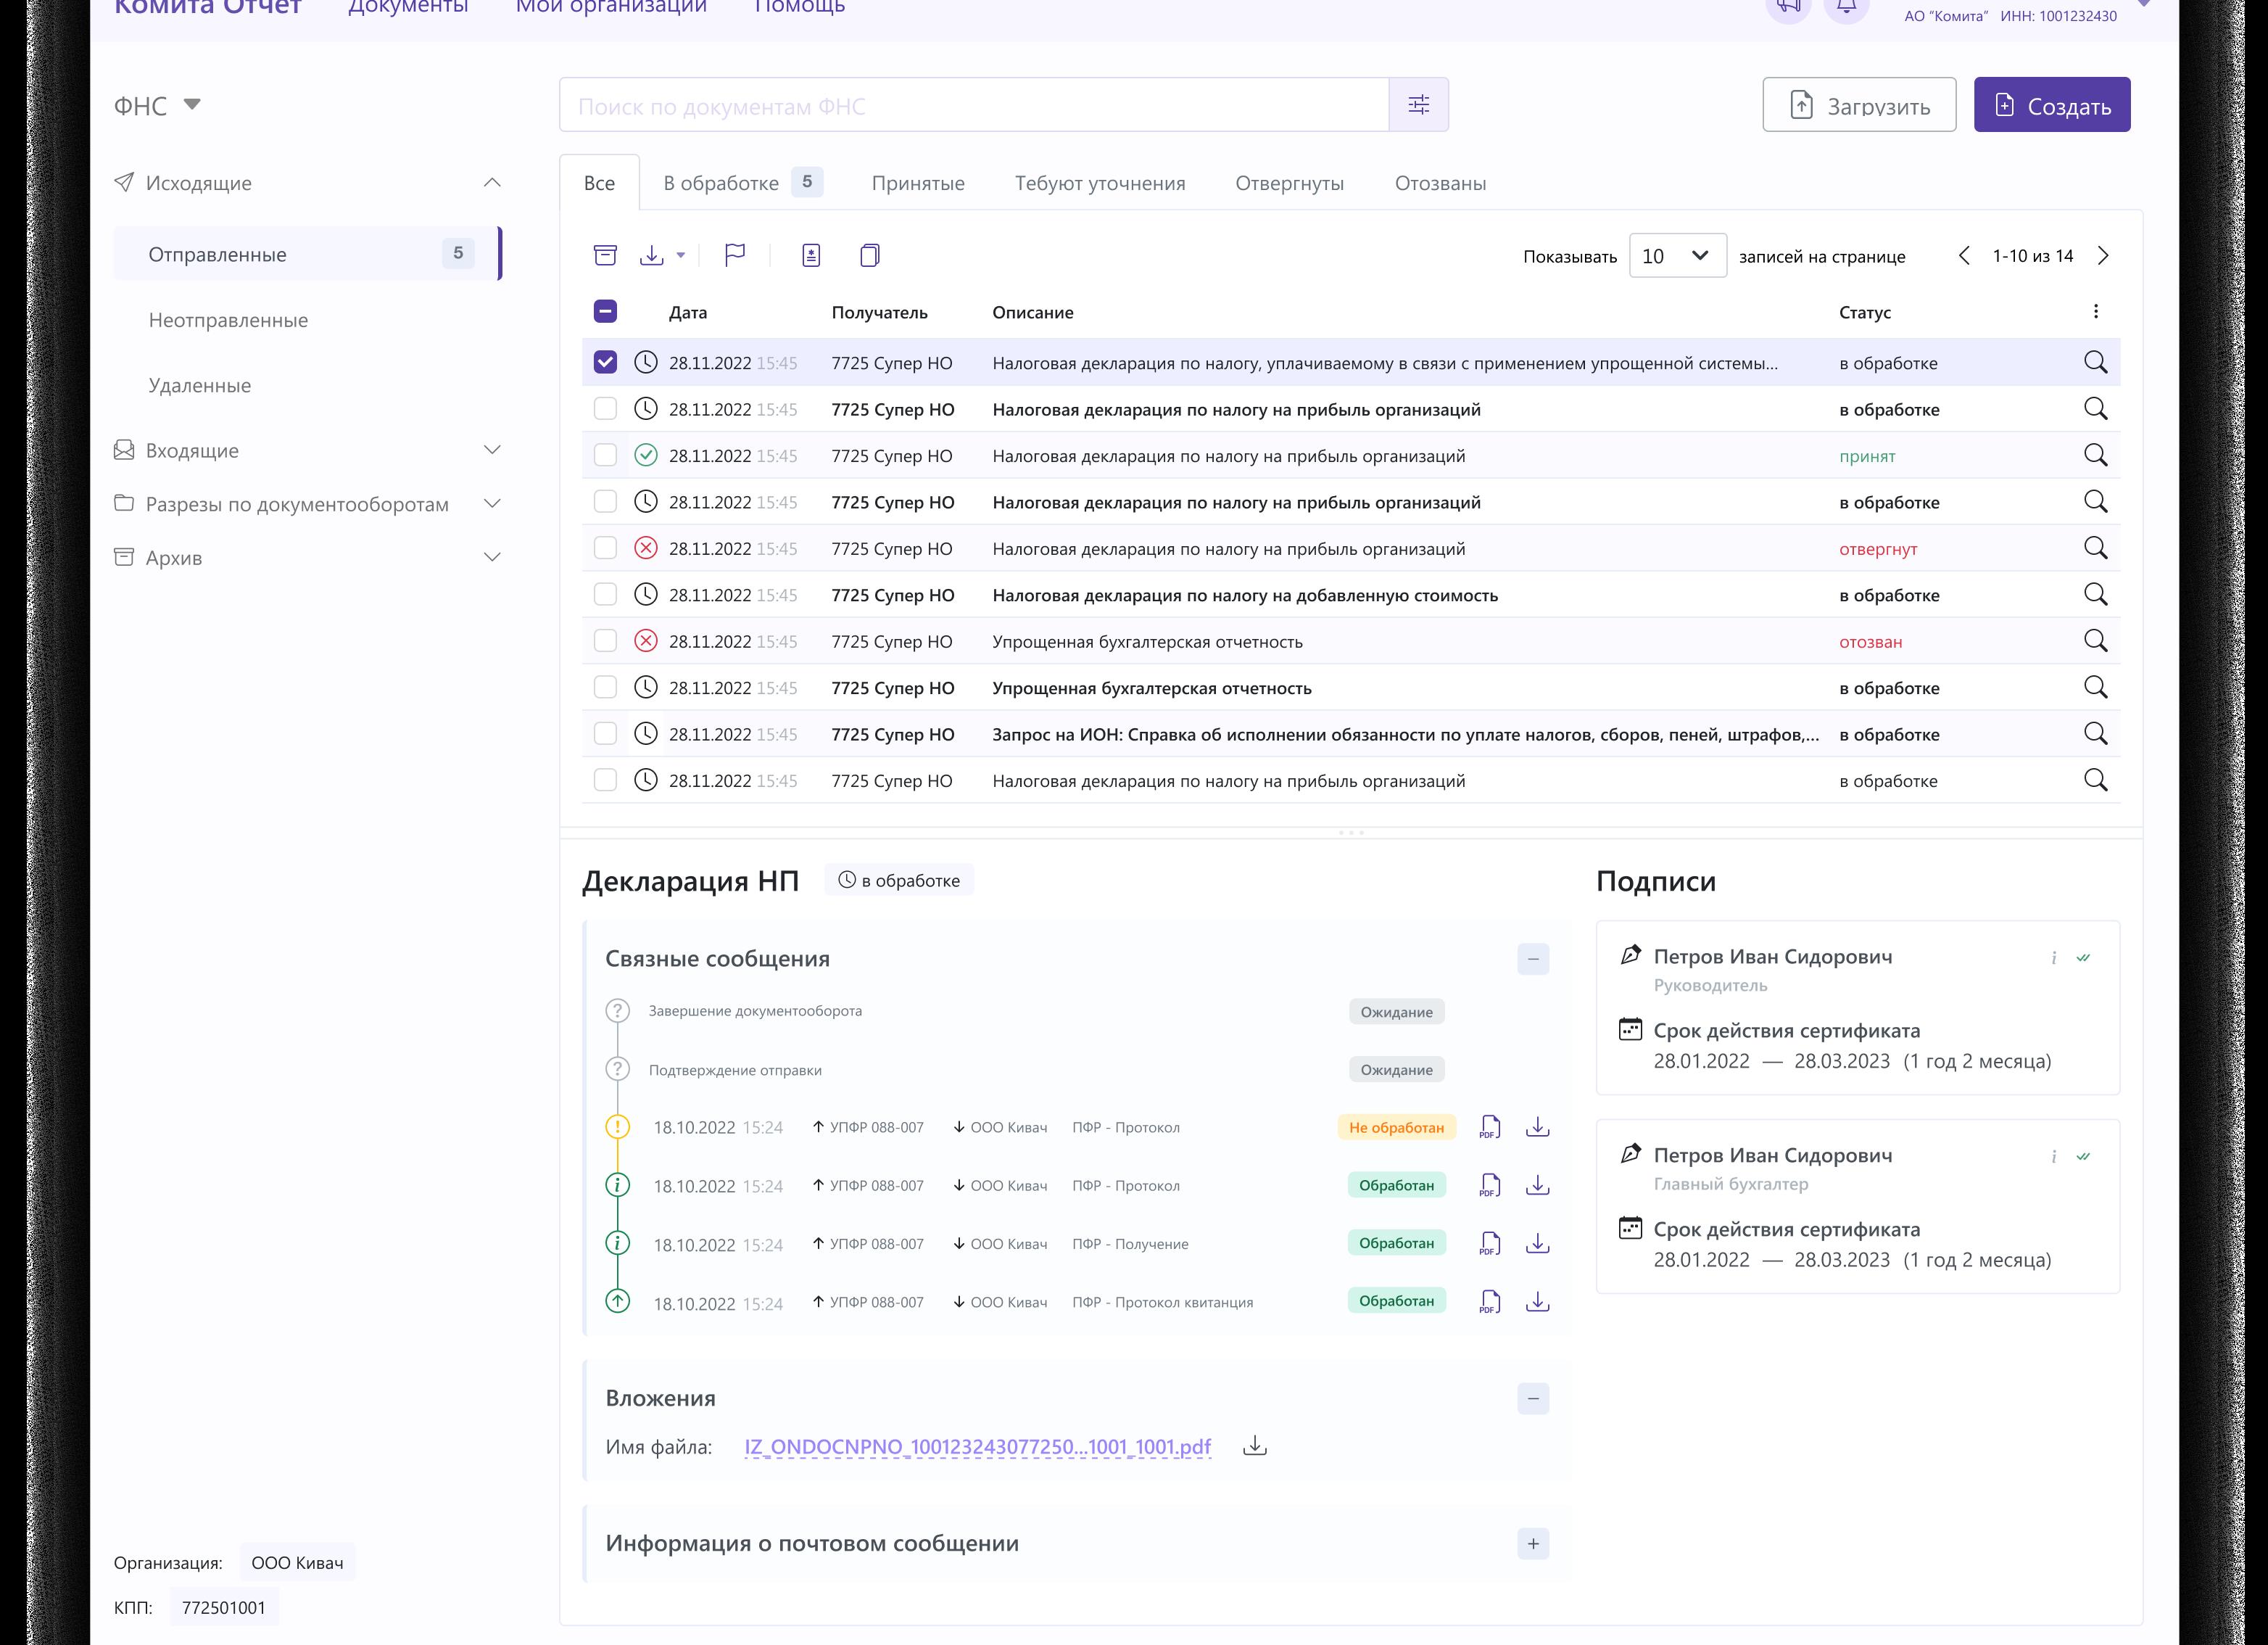Screen dimensions: 2268x1645
Task: Select 'Неотправленные' in the sidebar
Action: point(228,320)
